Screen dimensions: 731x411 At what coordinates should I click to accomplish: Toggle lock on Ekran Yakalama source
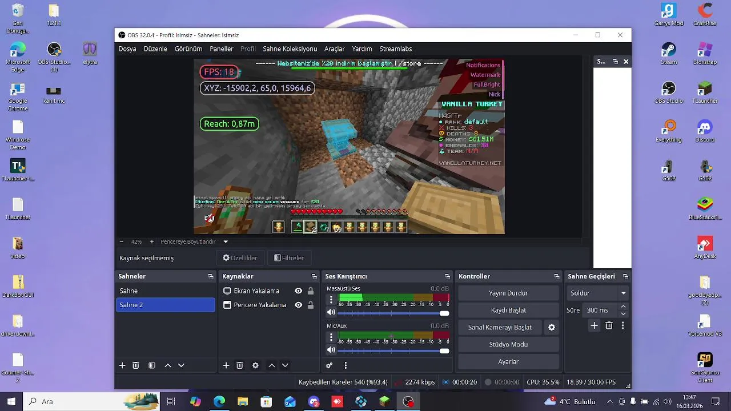click(311, 291)
